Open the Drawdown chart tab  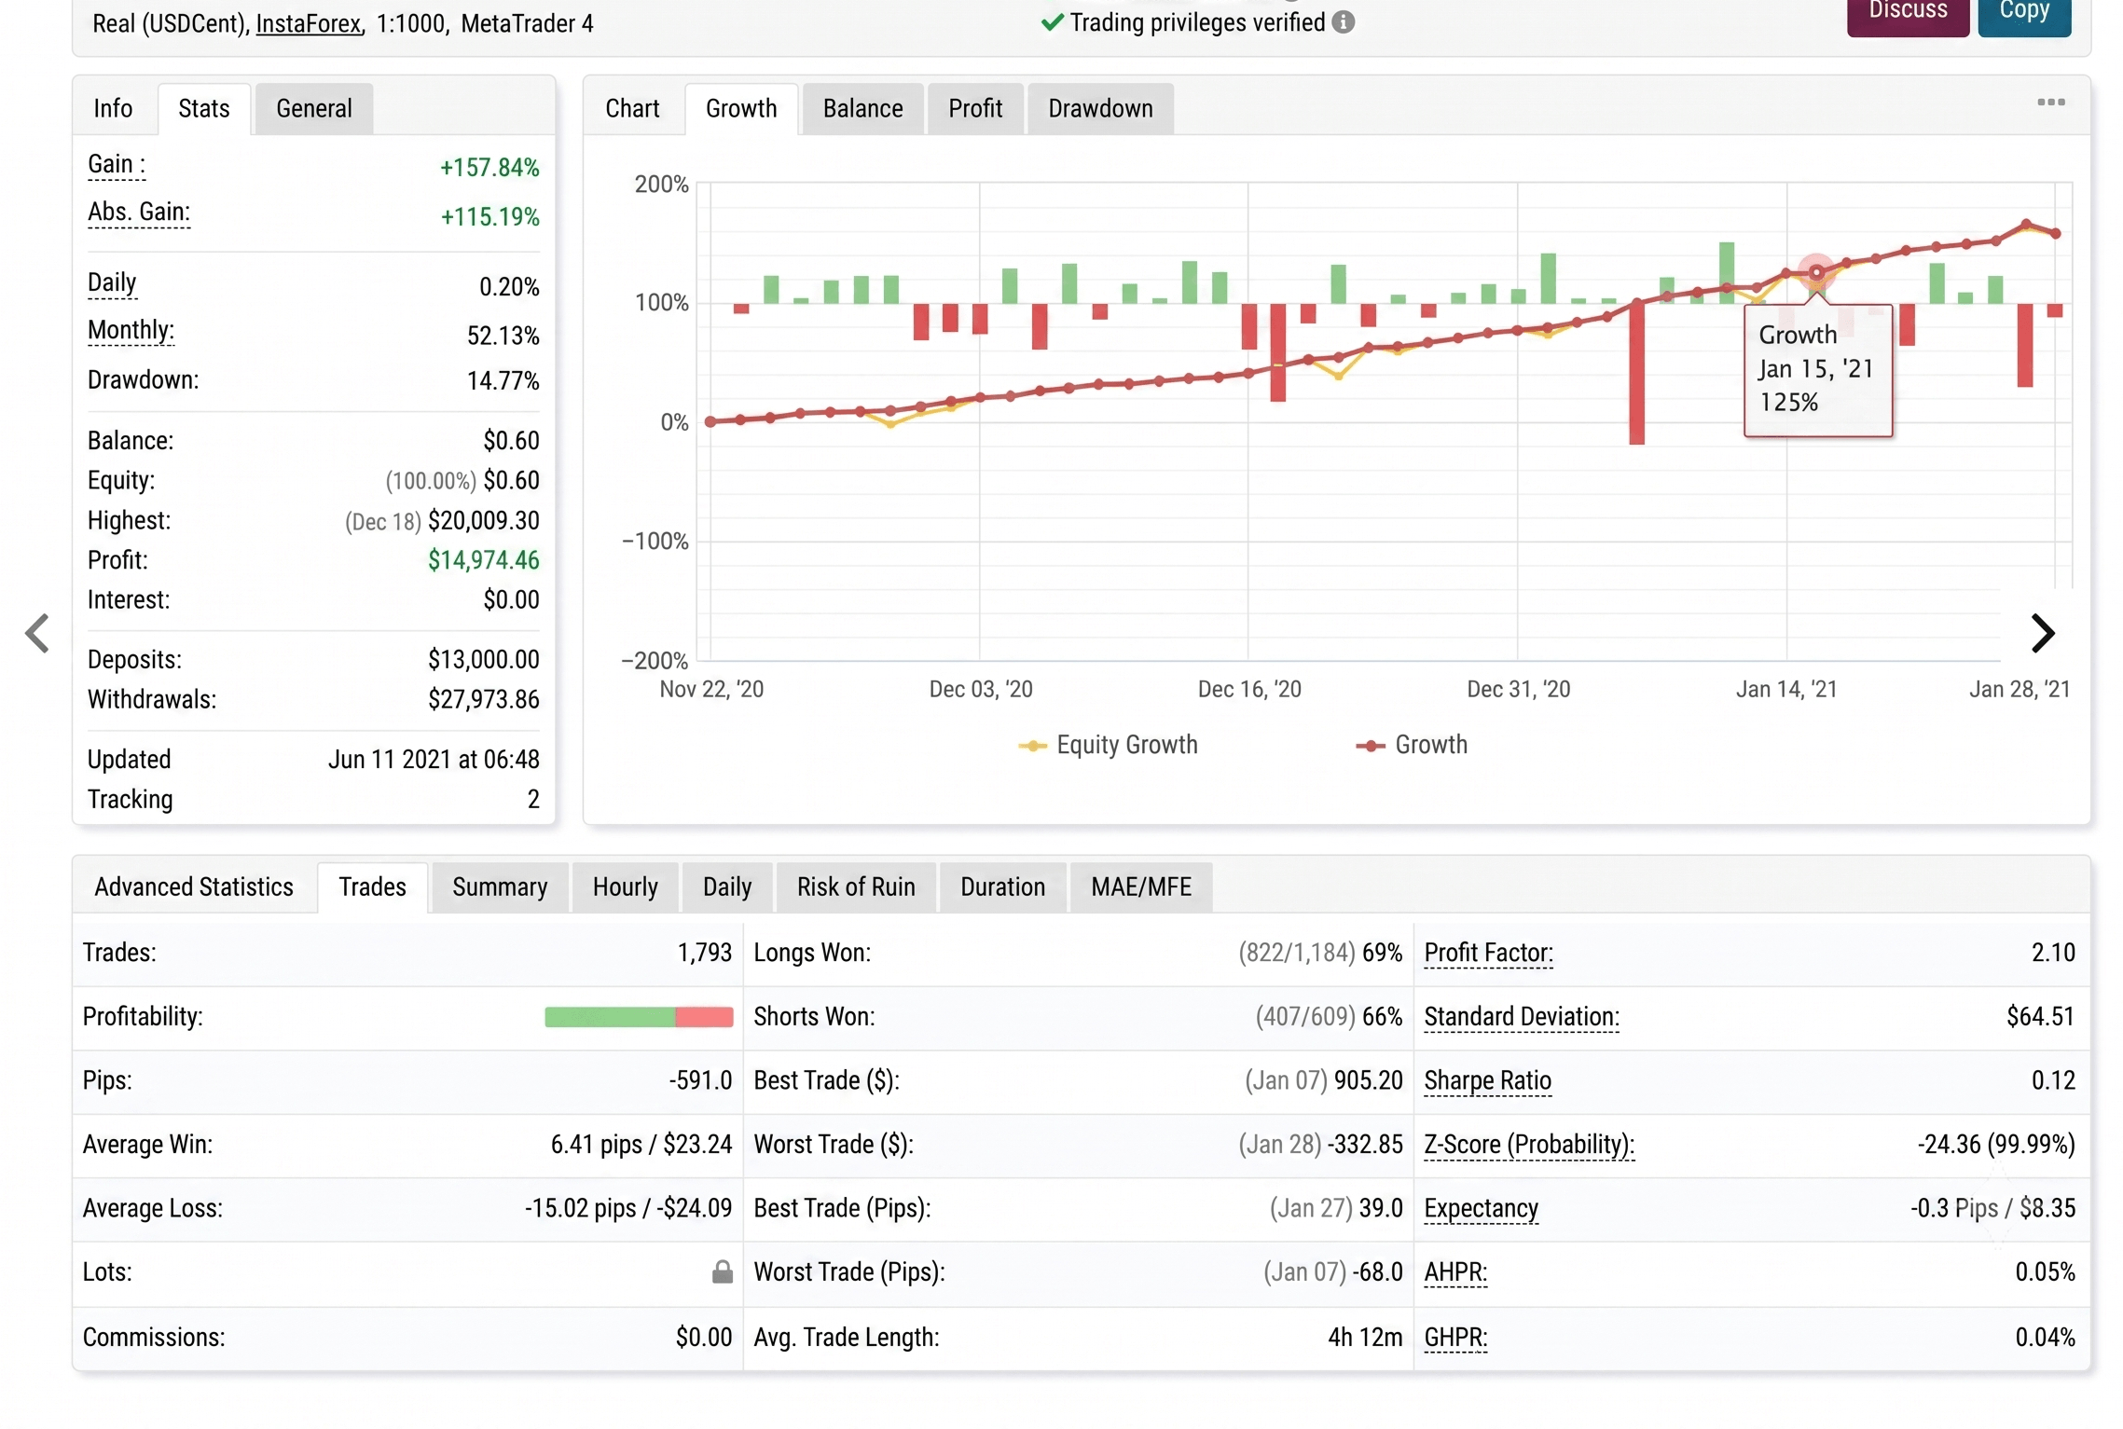pos(1100,109)
